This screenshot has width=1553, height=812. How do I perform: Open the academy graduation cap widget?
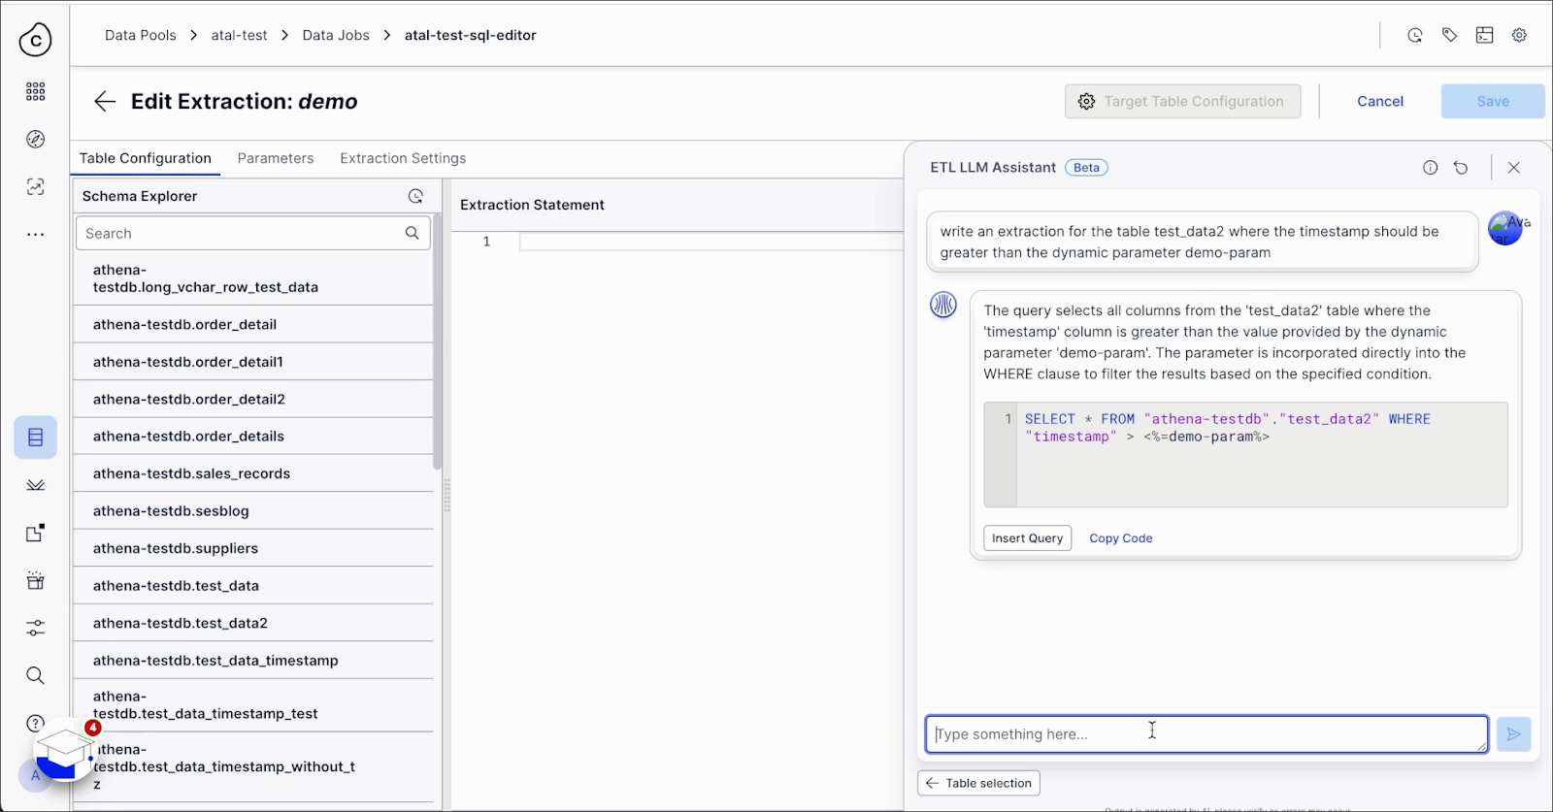point(64,752)
